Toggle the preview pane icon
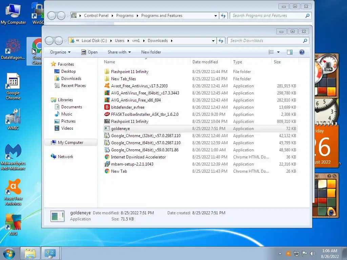This screenshot has width=347, height=260. pos(289,52)
